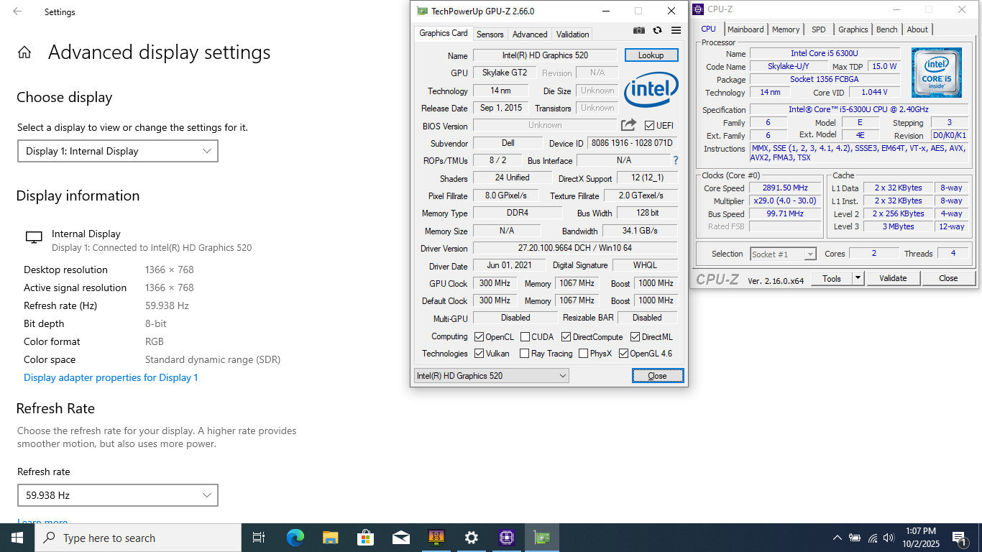Viewport: 982px width, 552px height.
Task: Click the Bus Interface question mark
Action: pos(675,160)
